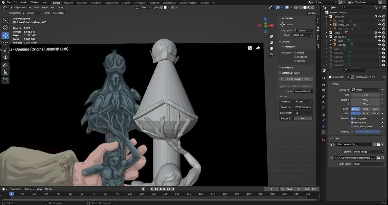Open the World properties tab (red globe)
The height and width of the screenshot is (205, 388).
tap(324, 108)
